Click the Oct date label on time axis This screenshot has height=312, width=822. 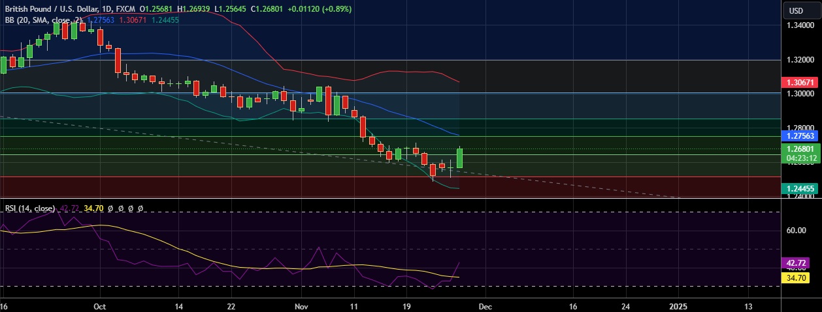click(99, 305)
